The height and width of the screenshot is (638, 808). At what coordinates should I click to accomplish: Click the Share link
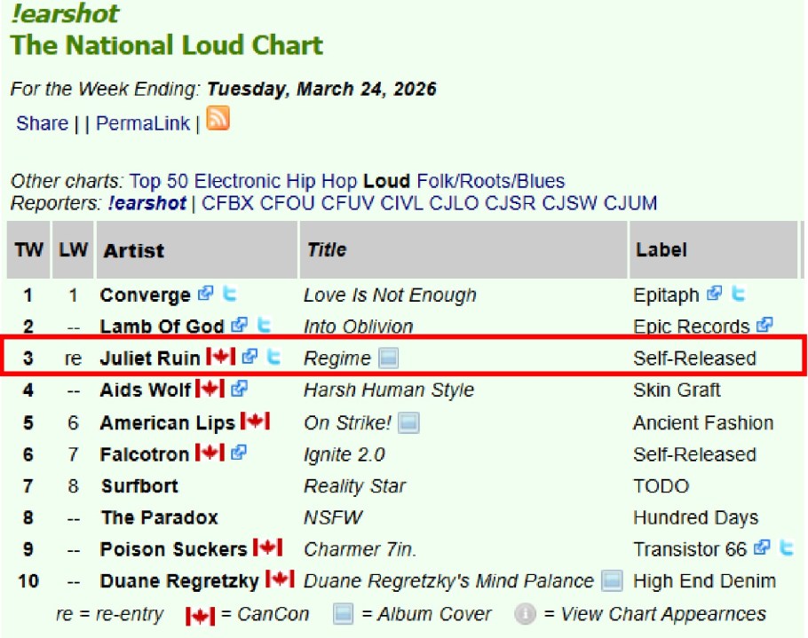(x=42, y=123)
